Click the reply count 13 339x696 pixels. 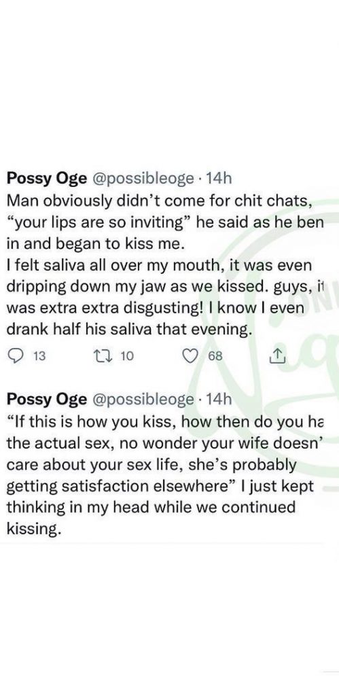pyautogui.click(x=40, y=355)
